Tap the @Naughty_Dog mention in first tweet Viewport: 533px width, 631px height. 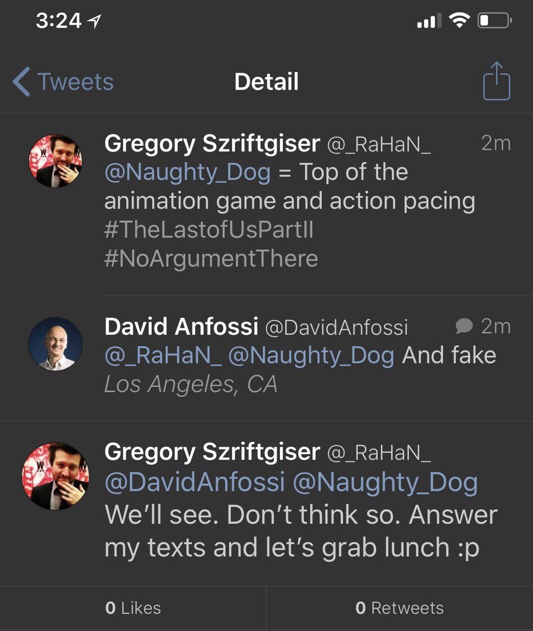(188, 172)
